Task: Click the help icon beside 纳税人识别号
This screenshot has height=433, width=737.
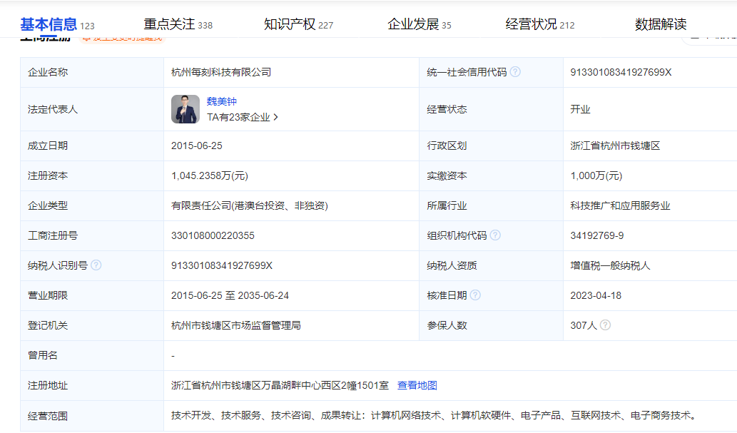Action: (96, 265)
